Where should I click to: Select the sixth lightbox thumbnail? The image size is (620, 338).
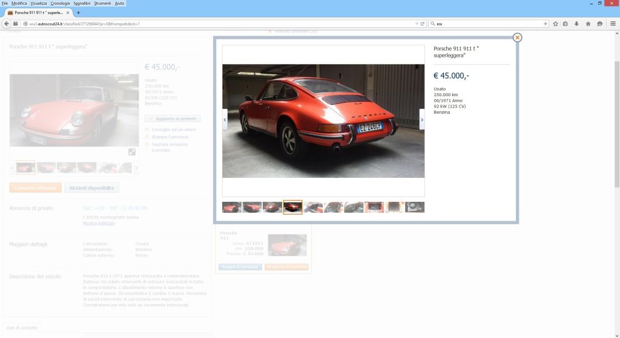[x=334, y=207]
